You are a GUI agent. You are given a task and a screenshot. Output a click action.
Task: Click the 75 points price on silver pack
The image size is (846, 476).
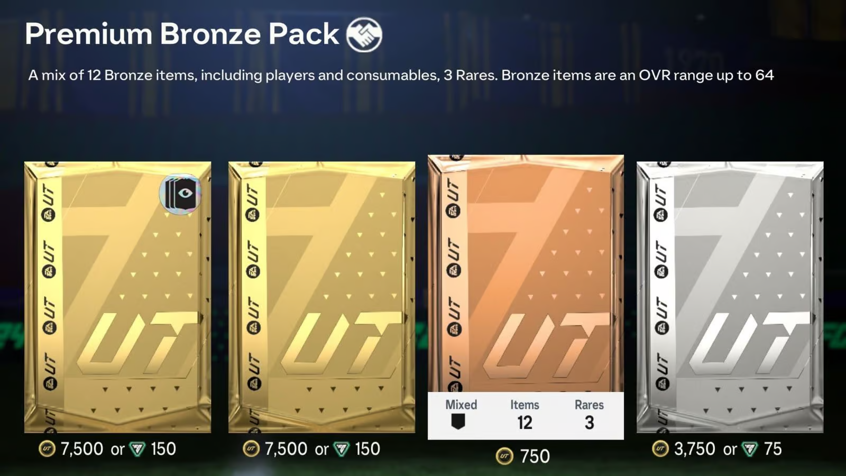[773, 449]
